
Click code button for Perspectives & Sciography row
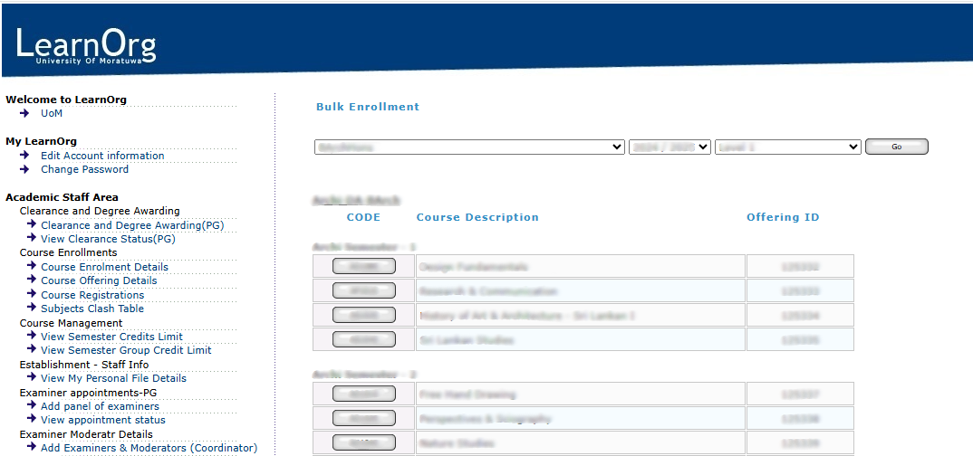pos(363,418)
